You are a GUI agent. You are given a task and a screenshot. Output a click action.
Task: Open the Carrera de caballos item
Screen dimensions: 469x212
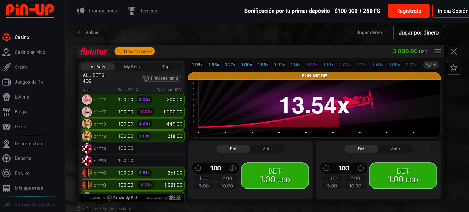(x=29, y=205)
